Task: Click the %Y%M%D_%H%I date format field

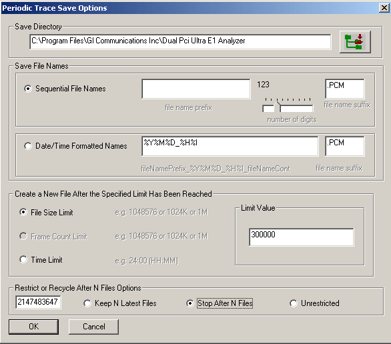Action: pos(230,146)
